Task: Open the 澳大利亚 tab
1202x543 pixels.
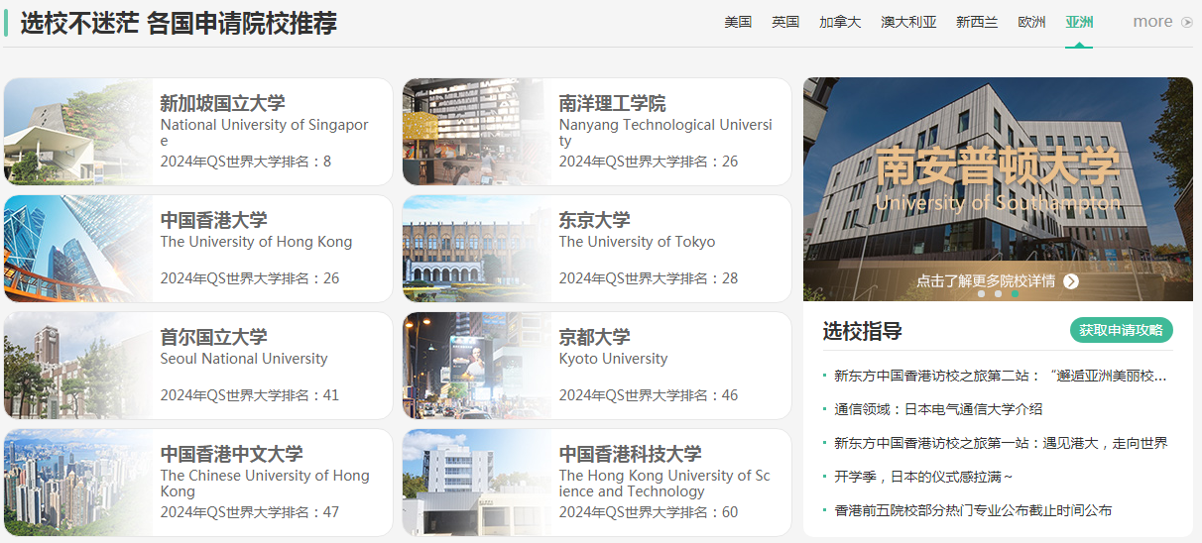Action: (x=908, y=22)
